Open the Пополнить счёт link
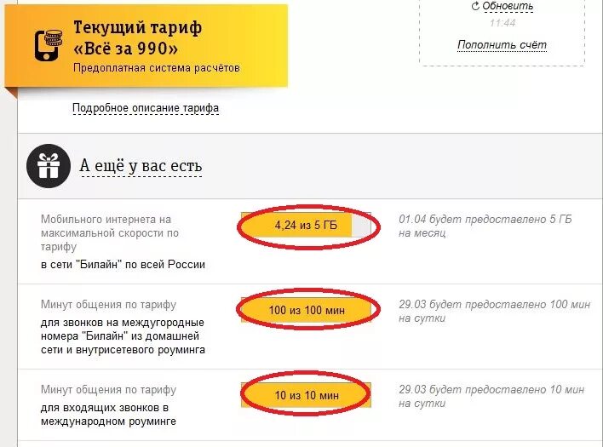 [x=502, y=44]
